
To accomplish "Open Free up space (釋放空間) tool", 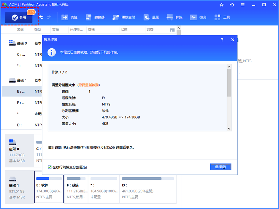I will click(x=124, y=17).
